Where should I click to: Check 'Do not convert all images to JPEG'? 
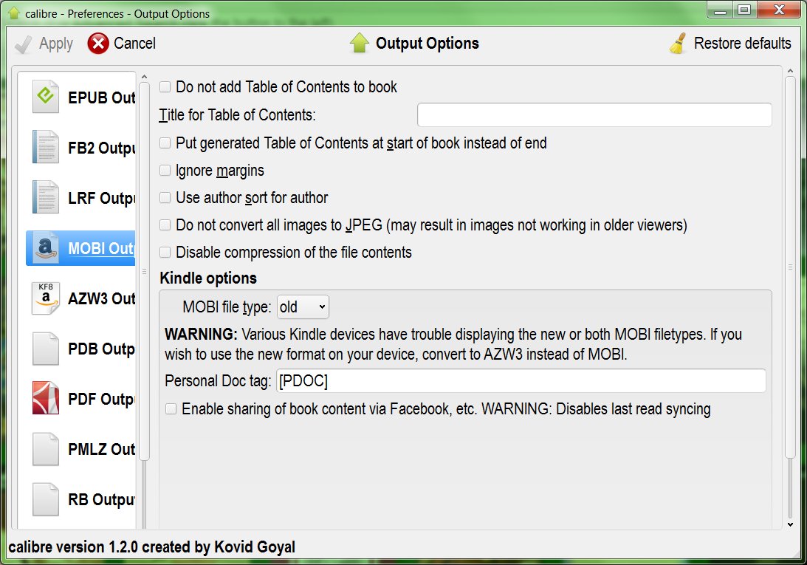pos(165,225)
